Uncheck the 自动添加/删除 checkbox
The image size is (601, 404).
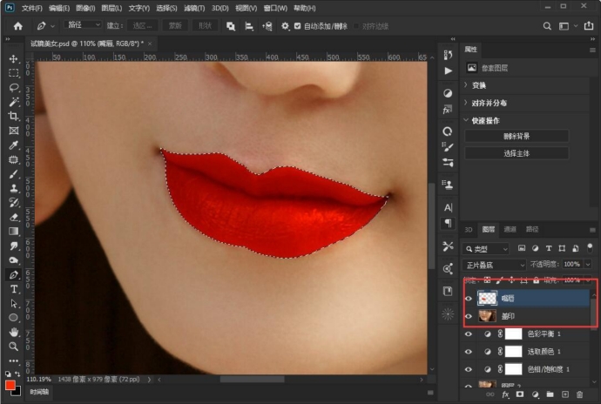pyautogui.click(x=297, y=26)
